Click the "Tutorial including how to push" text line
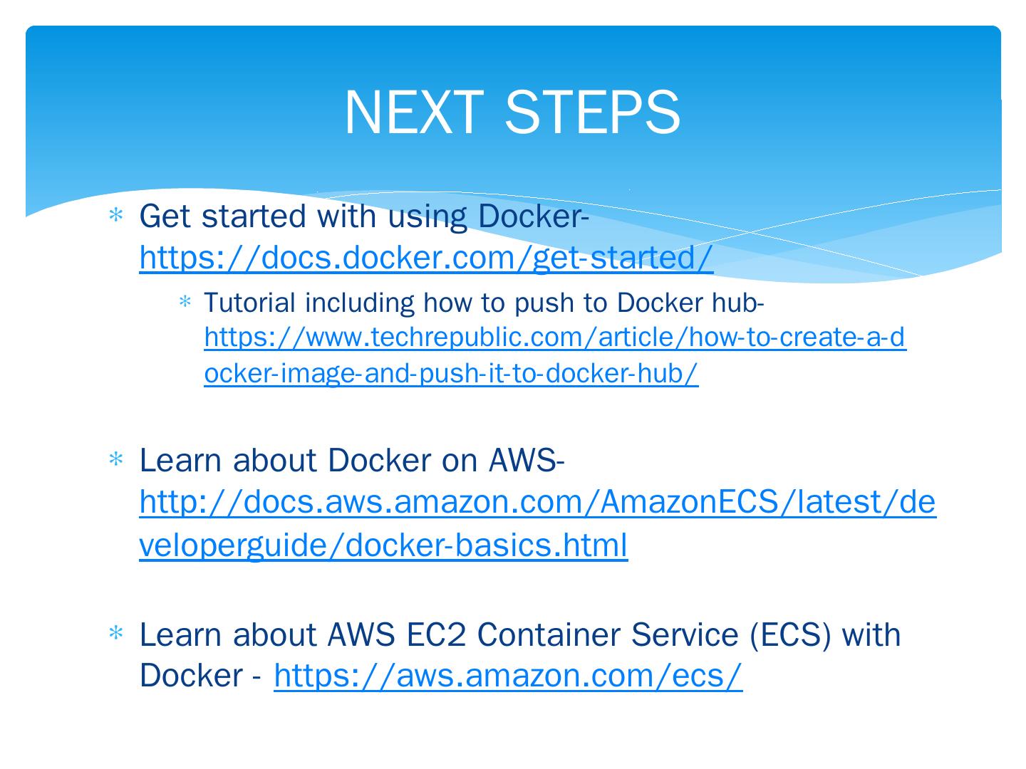1026x769 pixels. coord(484,303)
